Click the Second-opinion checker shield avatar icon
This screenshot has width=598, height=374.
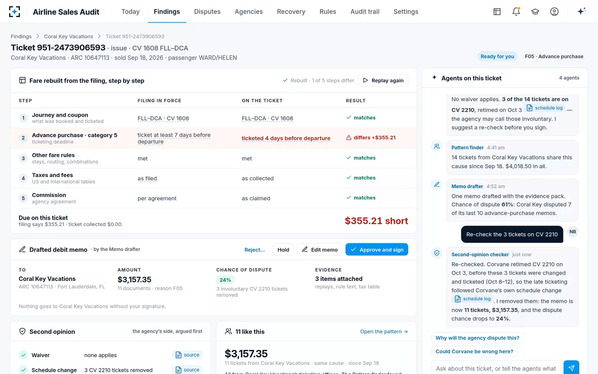pyautogui.click(x=437, y=253)
